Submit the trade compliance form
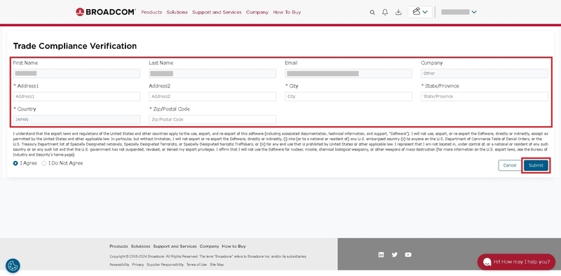 [536, 165]
